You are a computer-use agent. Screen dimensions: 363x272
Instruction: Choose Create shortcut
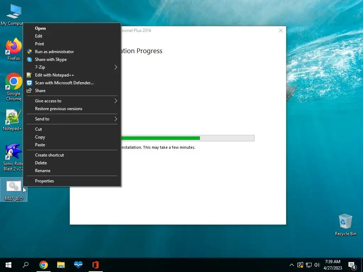[72, 155]
